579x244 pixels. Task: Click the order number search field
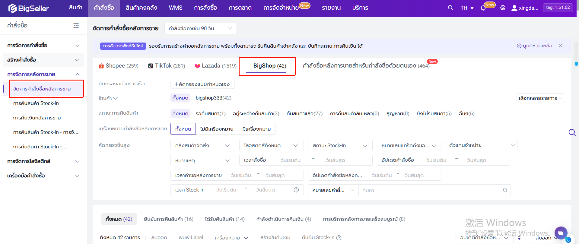[431, 190]
